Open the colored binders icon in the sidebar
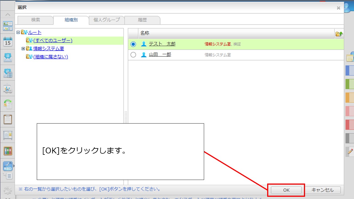 click(8, 151)
